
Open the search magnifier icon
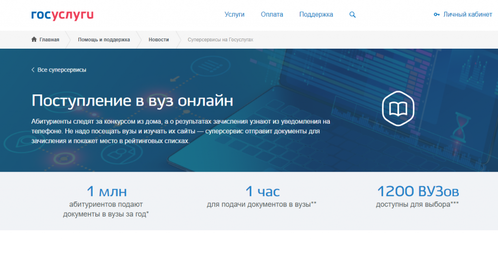[353, 15]
